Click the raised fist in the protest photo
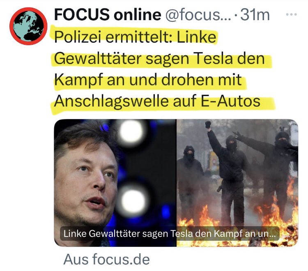The image size is (308, 271). tap(208, 125)
